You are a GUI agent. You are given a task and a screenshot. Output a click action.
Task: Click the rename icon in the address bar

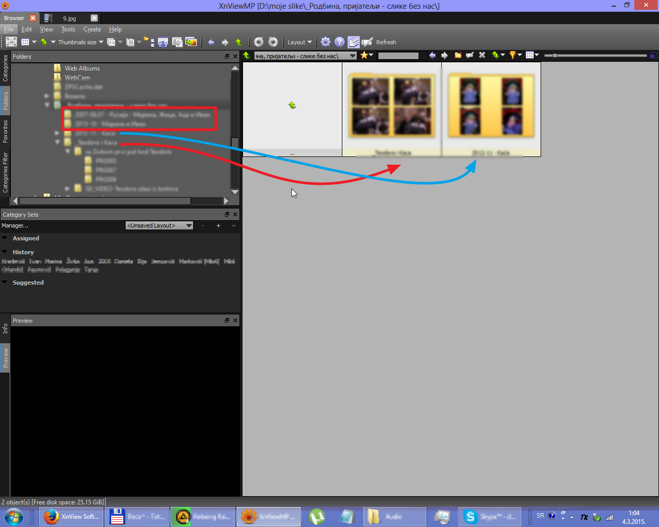(x=470, y=55)
